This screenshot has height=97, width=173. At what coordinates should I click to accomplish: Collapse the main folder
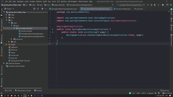click(x=9, y=23)
